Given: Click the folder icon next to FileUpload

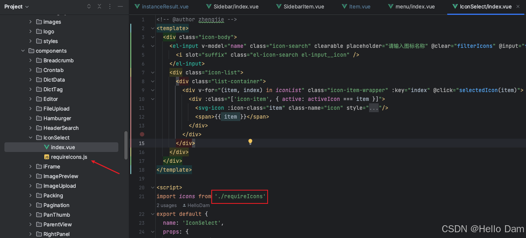Looking at the screenshot, I should click(39, 109).
